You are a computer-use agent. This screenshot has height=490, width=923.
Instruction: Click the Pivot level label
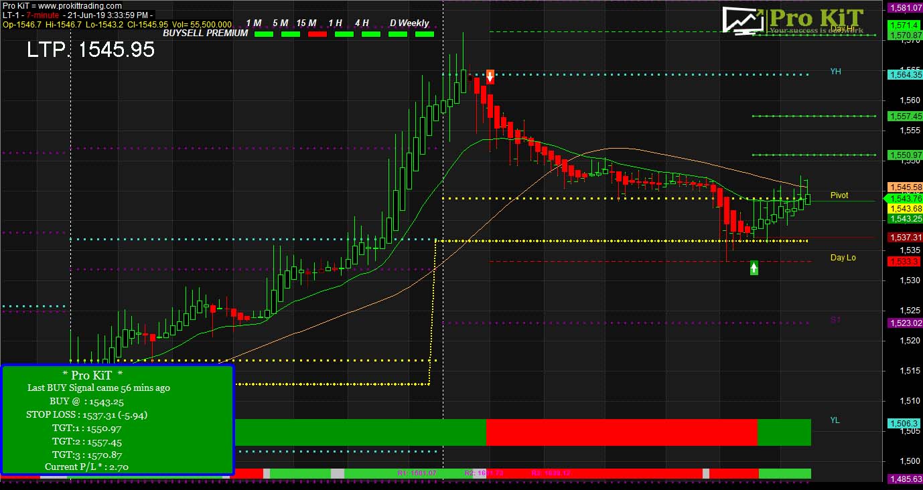click(x=839, y=195)
